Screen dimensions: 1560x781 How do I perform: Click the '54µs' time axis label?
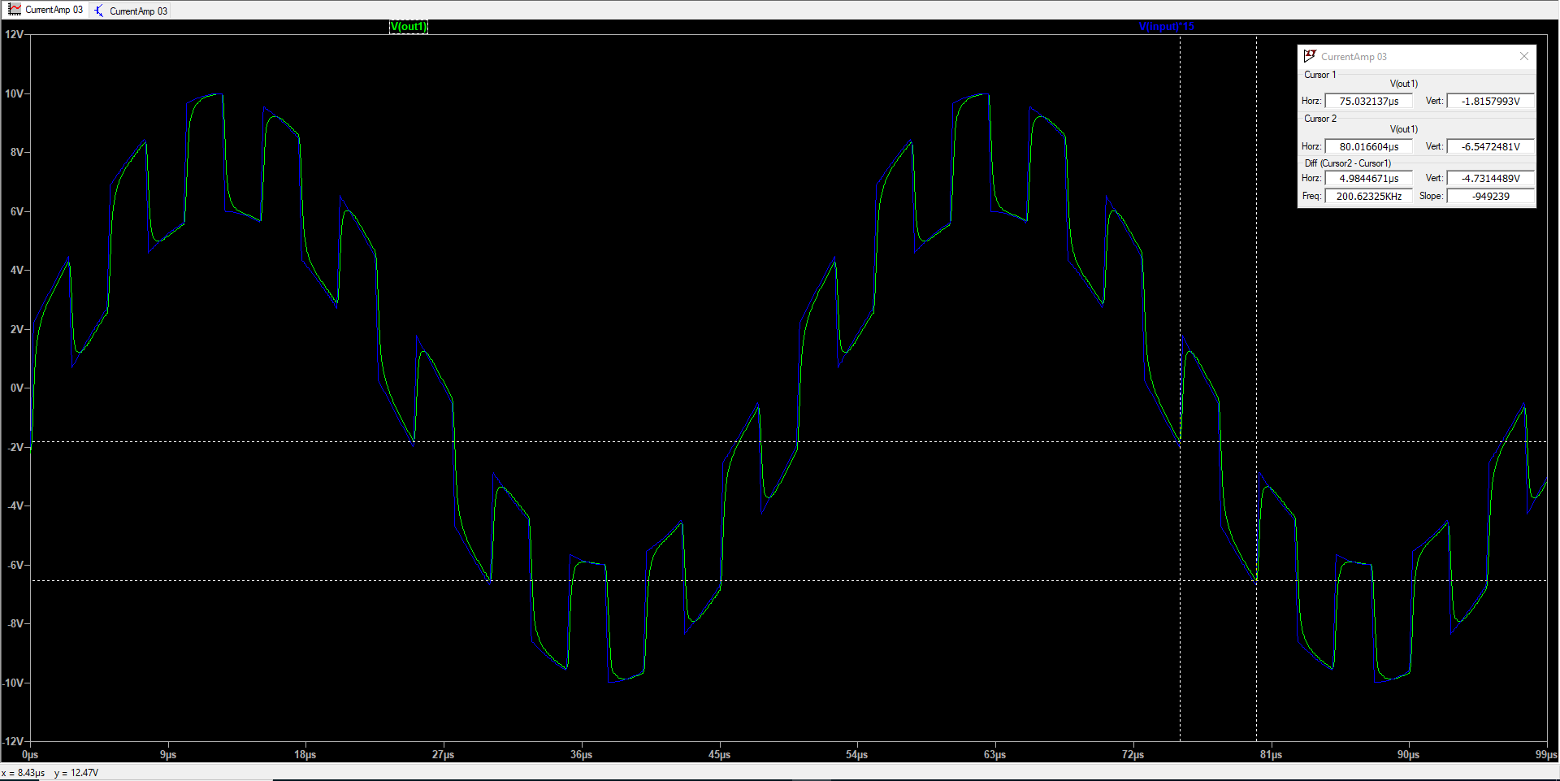pyautogui.click(x=857, y=755)
